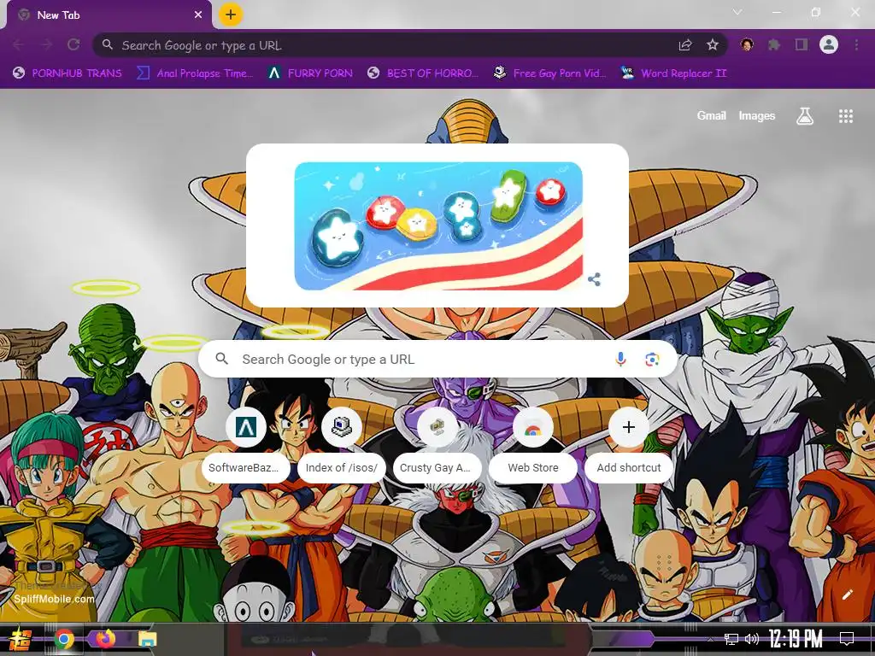Click the browser Back arrow

[x=19, y=44]
